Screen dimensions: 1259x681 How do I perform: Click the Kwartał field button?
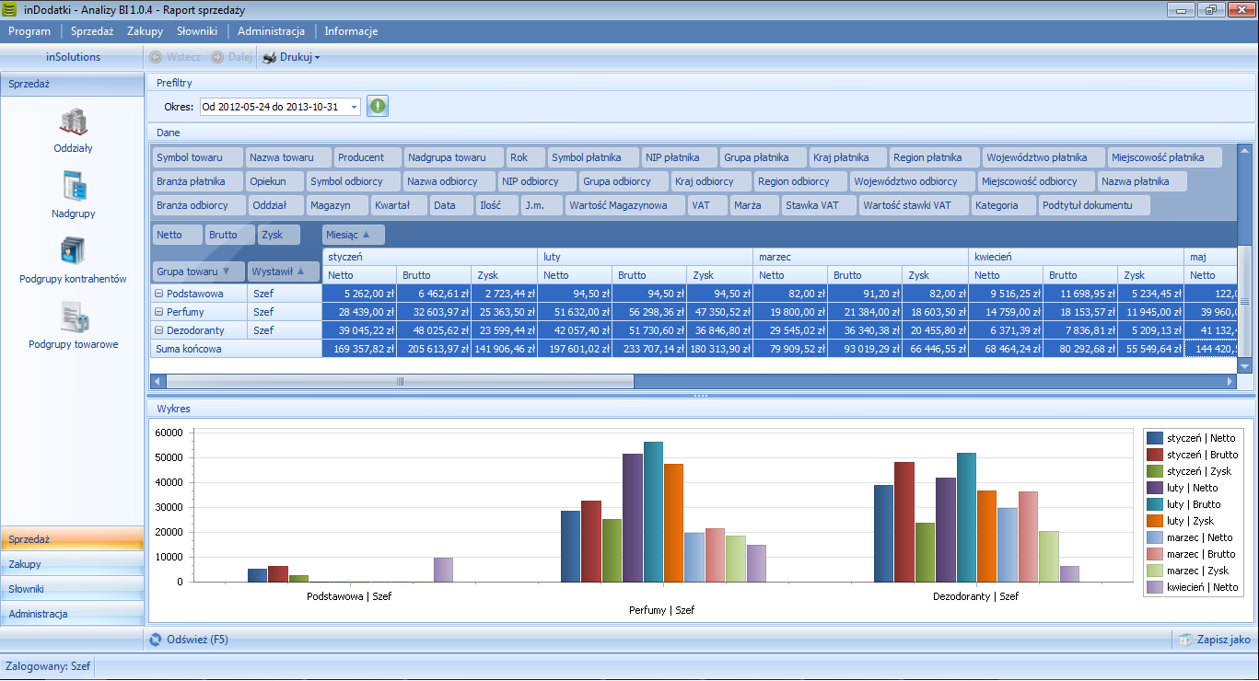tap(398, 205)
